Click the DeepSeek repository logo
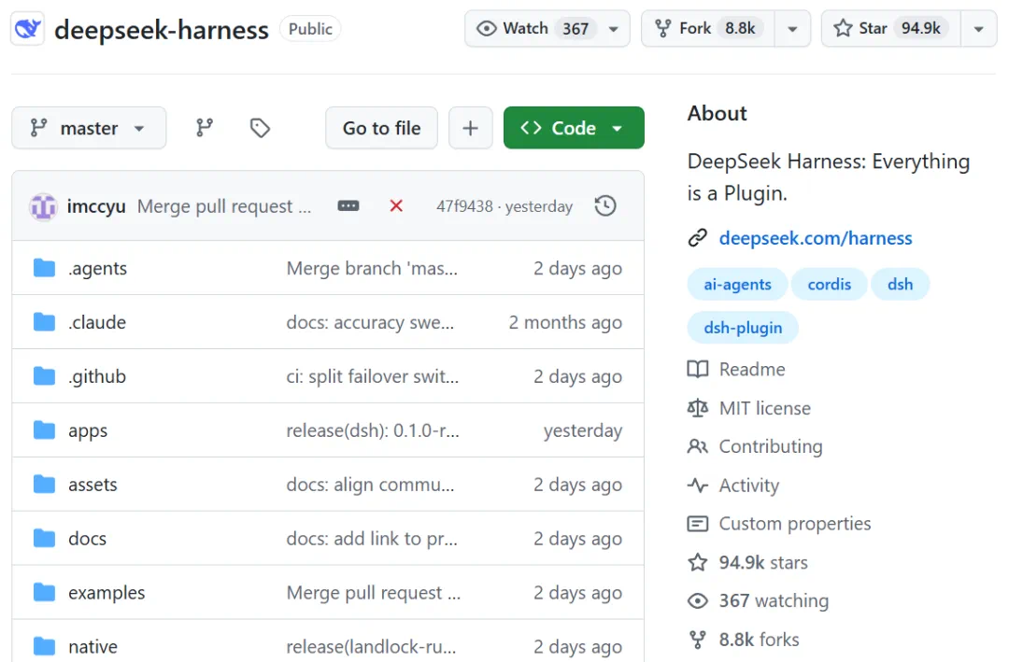The height and width of the screenshot is (662, 1009). click(x=28, y=29)
